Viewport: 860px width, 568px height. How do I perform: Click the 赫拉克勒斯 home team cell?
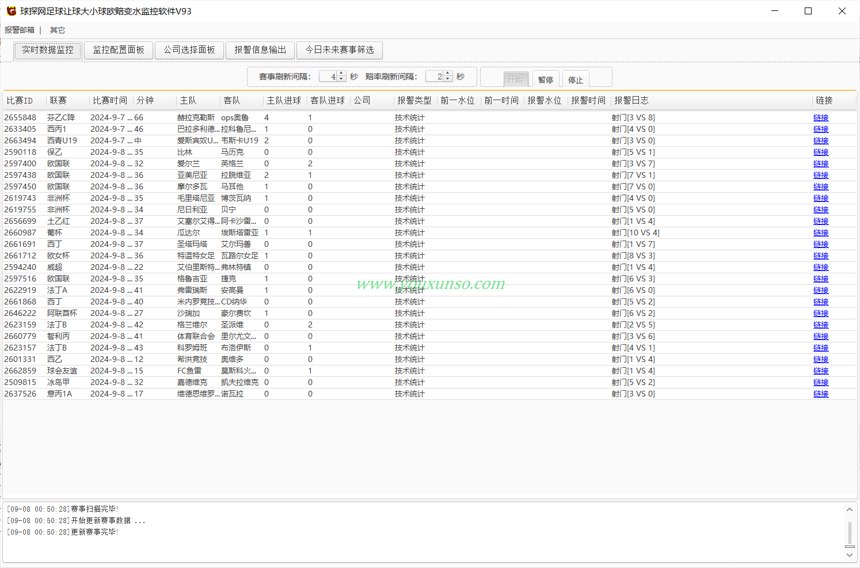[196, 117]
